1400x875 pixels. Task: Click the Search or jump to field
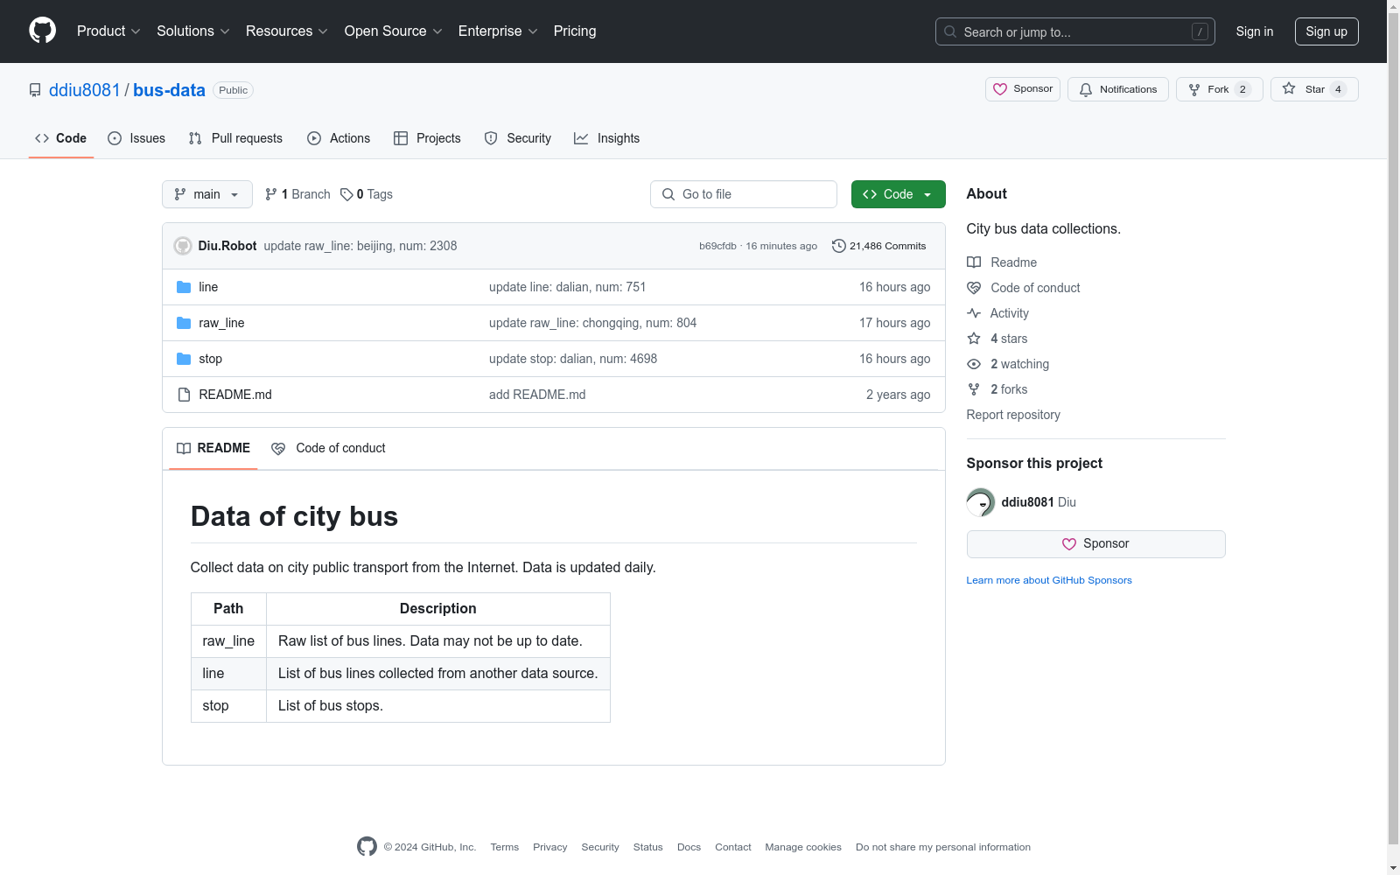point(1075,31)
